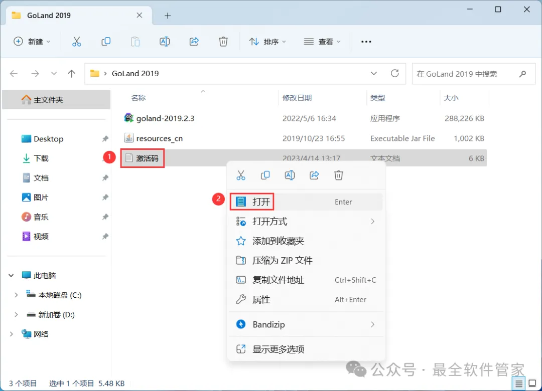Open the toolbar three-dots more options
The image size is (542, 391).
366,42
